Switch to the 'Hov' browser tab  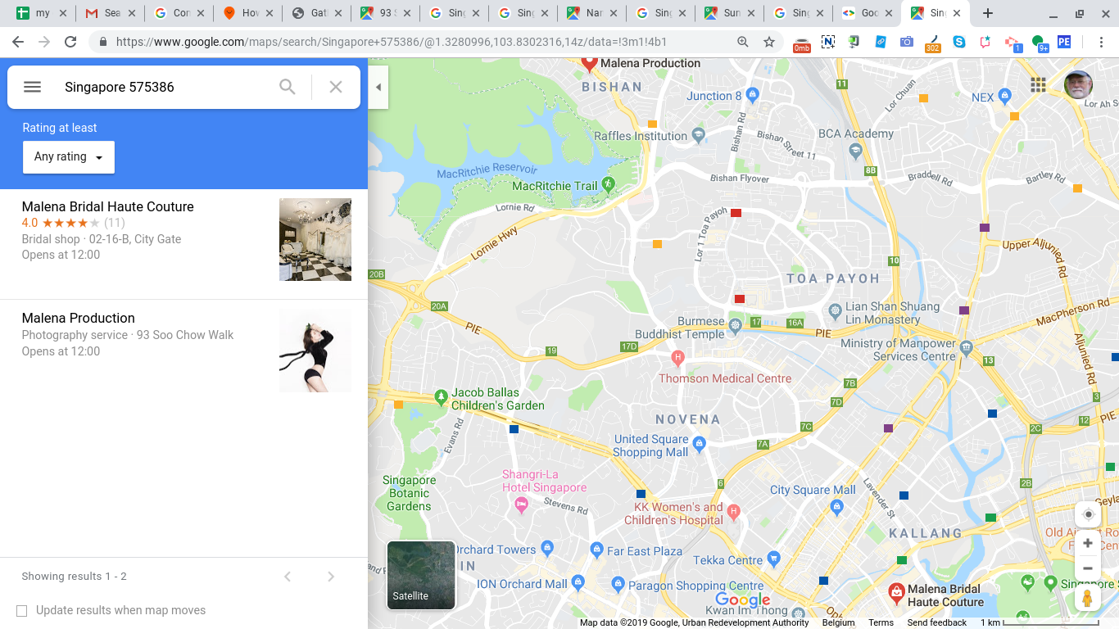[x=248, y=13]
